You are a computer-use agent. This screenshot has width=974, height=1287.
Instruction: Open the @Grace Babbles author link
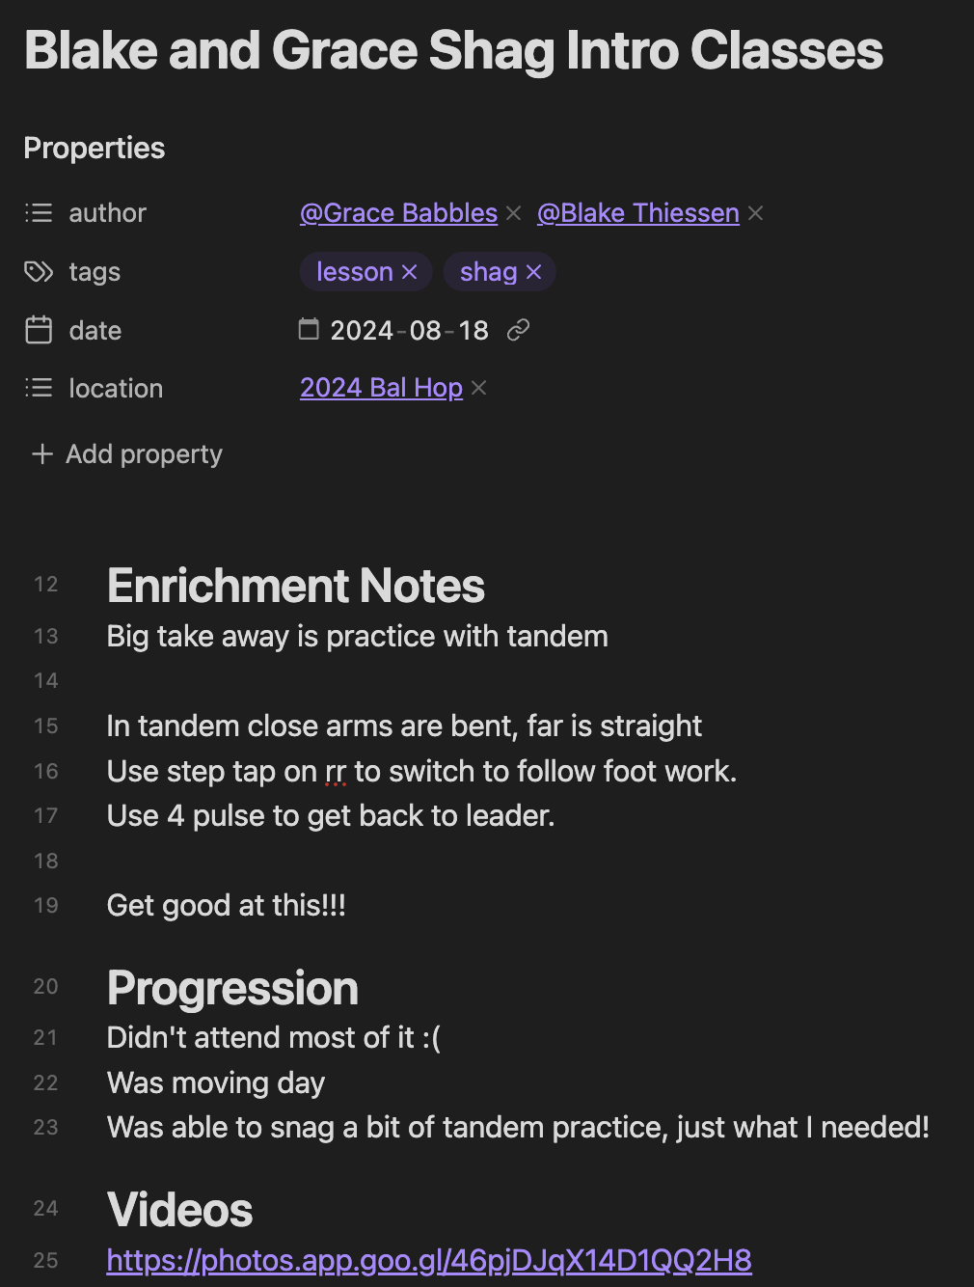[398, 212]
